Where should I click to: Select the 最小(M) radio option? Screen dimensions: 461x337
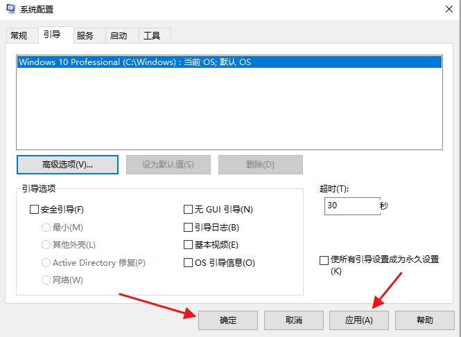pos(46,227)
